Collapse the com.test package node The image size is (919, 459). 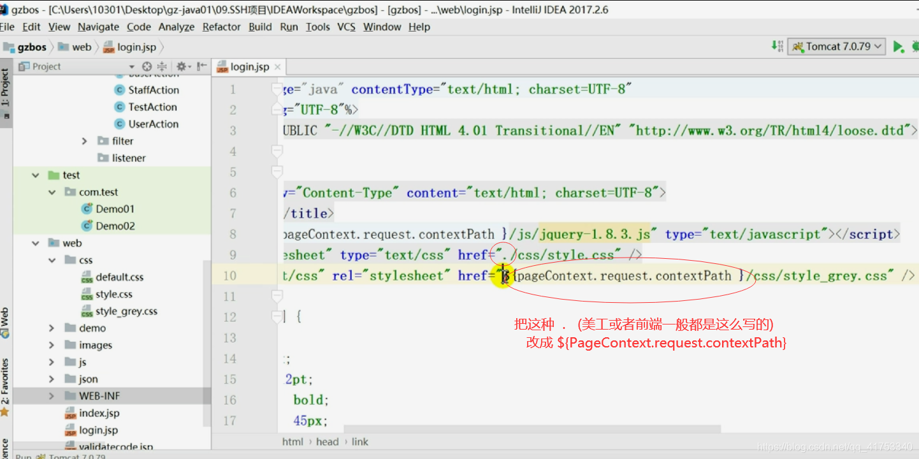click(x=52, y=192)
